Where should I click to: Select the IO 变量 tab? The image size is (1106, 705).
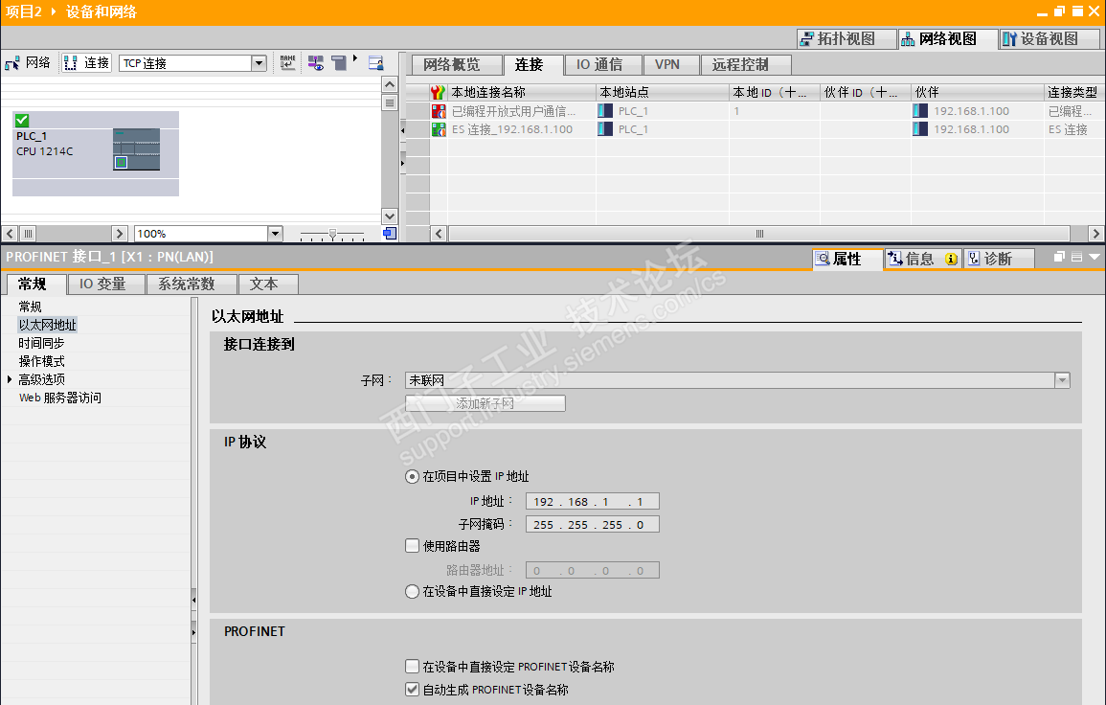pos(106,284)
